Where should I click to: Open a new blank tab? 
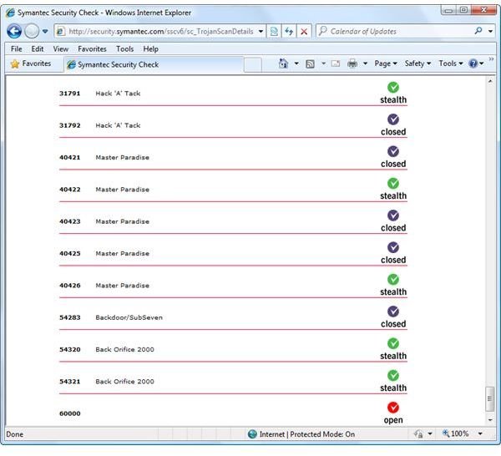[x=253, y=65]
